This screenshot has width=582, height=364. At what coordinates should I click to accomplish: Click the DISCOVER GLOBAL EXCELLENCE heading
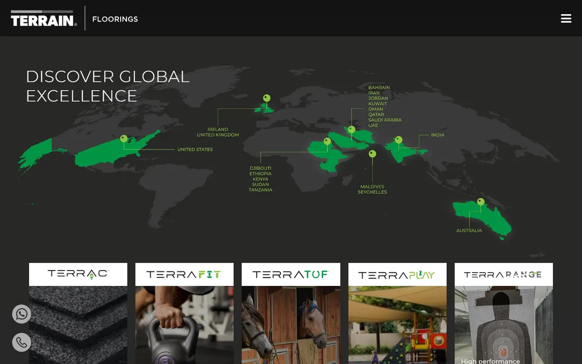click(108, 86)
